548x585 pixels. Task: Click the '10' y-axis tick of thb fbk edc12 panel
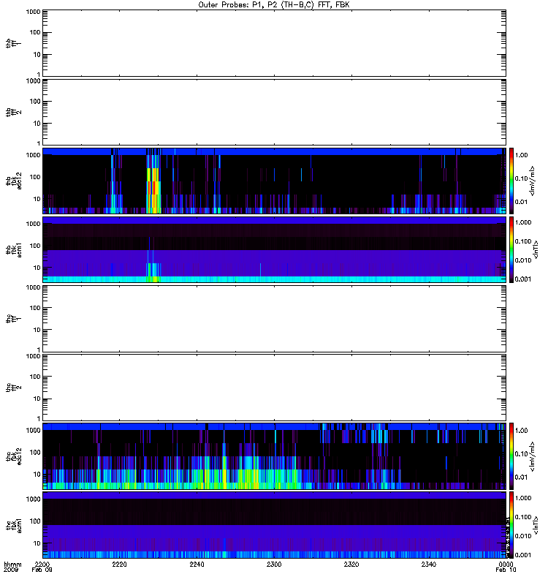click(37, 199)
